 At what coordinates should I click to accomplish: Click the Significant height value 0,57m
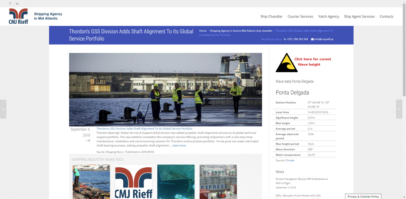(312, 118)
